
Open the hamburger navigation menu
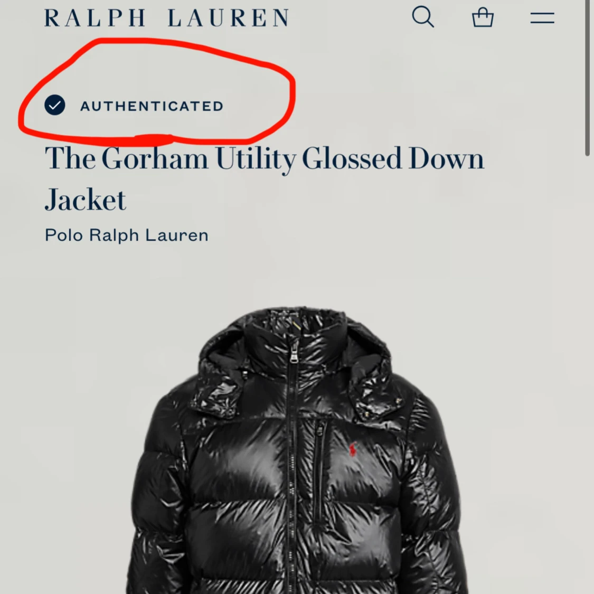(x=542, y=18)
